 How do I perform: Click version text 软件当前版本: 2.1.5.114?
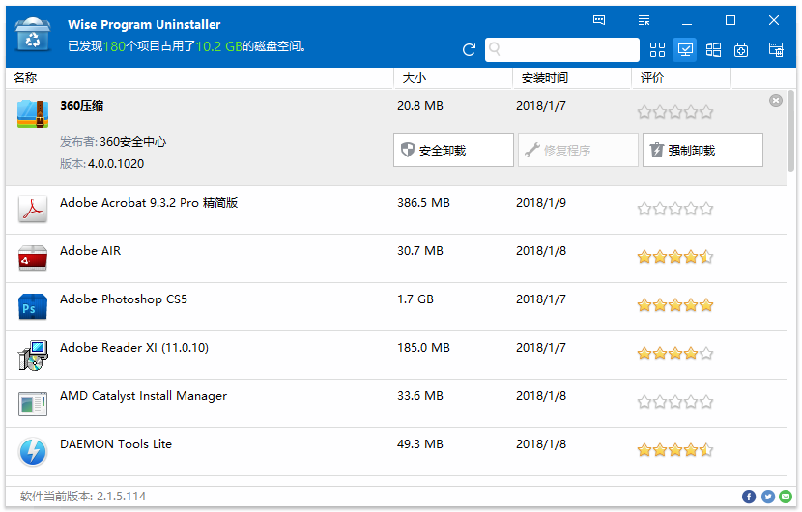(83, 497)
